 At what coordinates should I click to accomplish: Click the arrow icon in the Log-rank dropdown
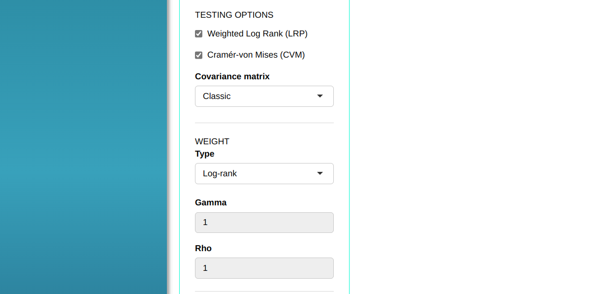[x=320, y=173]
